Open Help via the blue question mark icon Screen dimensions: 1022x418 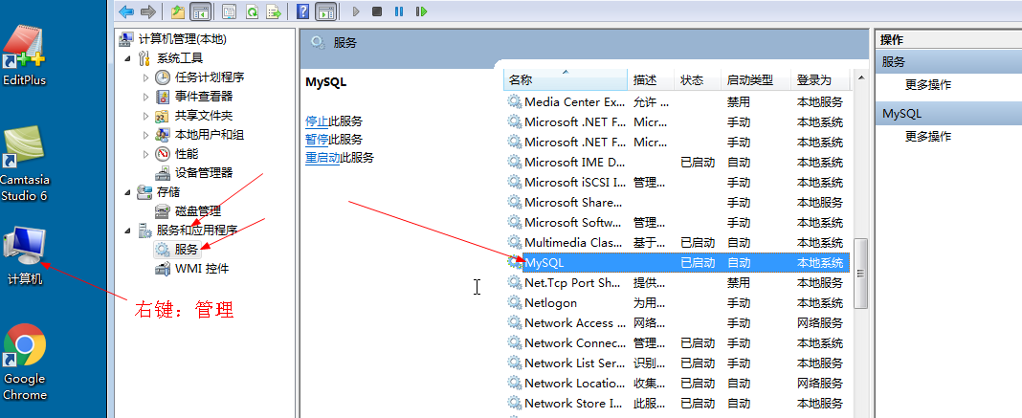(302, 11)
